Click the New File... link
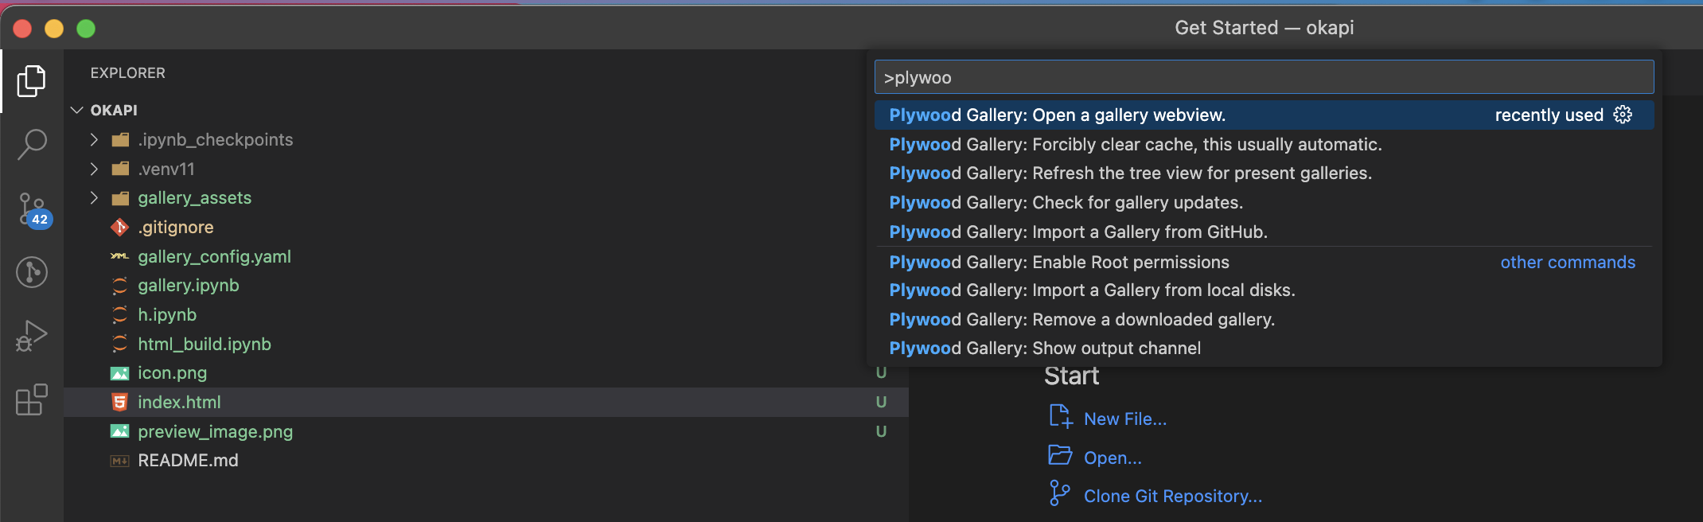 click(1125, 419)
